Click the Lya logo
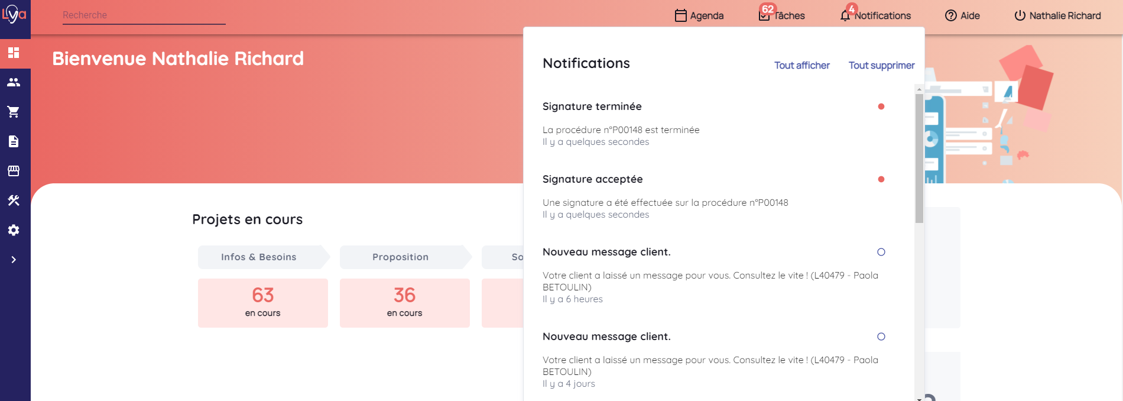Screen dimensions: 1123x401 [14, 14]
